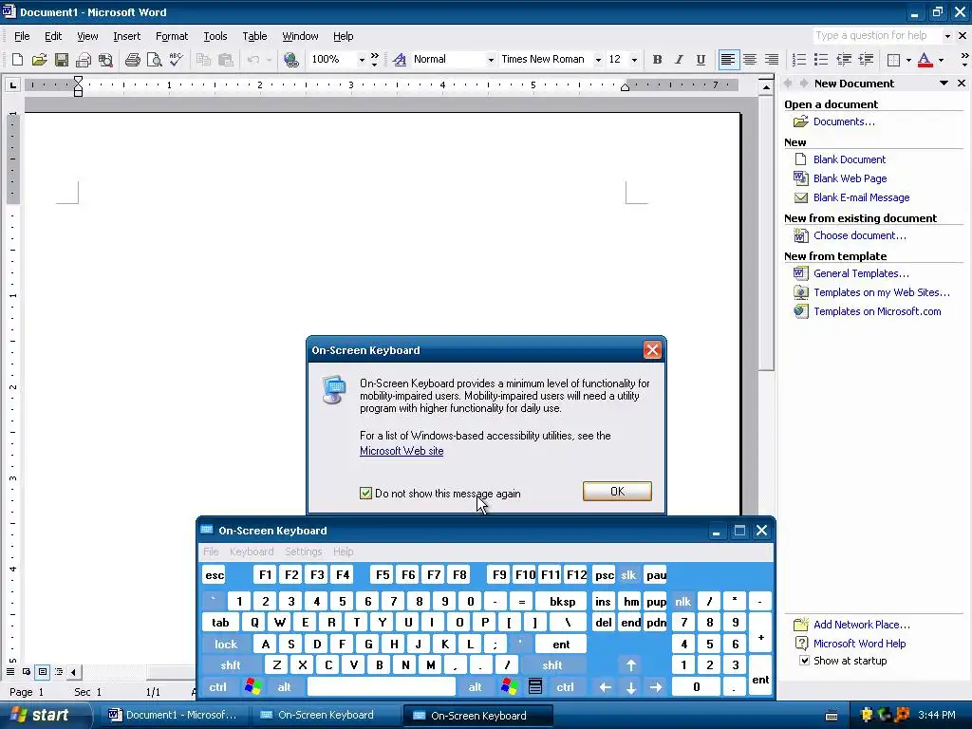Open Styles and Formatting icon
The image size is (972, 729).
pyautogui.click(x=400, y=60)
